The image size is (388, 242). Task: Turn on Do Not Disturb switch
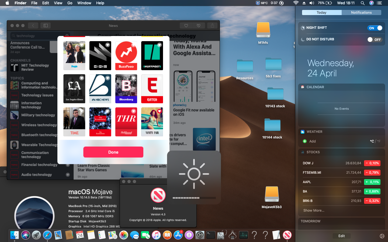375,40
